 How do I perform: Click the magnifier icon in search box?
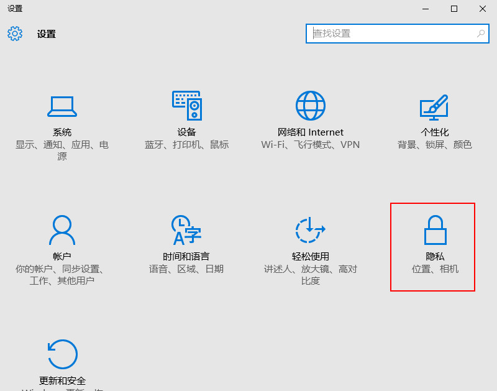tap(481, 34)
